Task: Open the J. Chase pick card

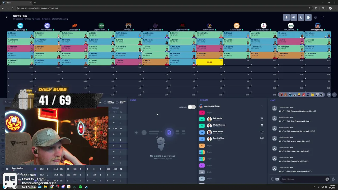Action: pos(20,35)
